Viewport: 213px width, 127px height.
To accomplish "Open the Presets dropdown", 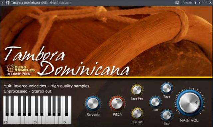I will pos(187,3).
